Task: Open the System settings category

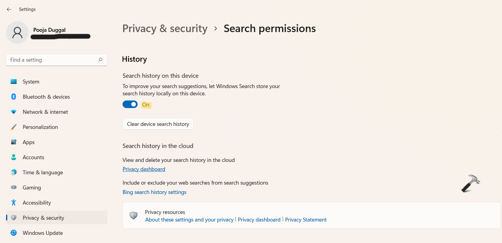Action: tap(31, 82)
